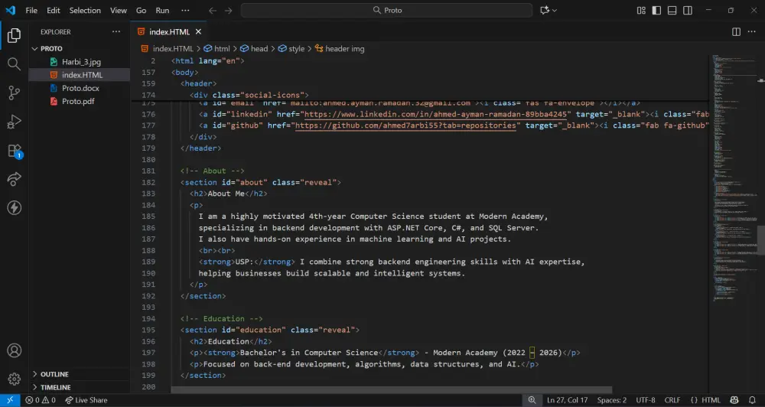Split the editor to the right
The image size is (765, 407).
click(x=736, y=32)
